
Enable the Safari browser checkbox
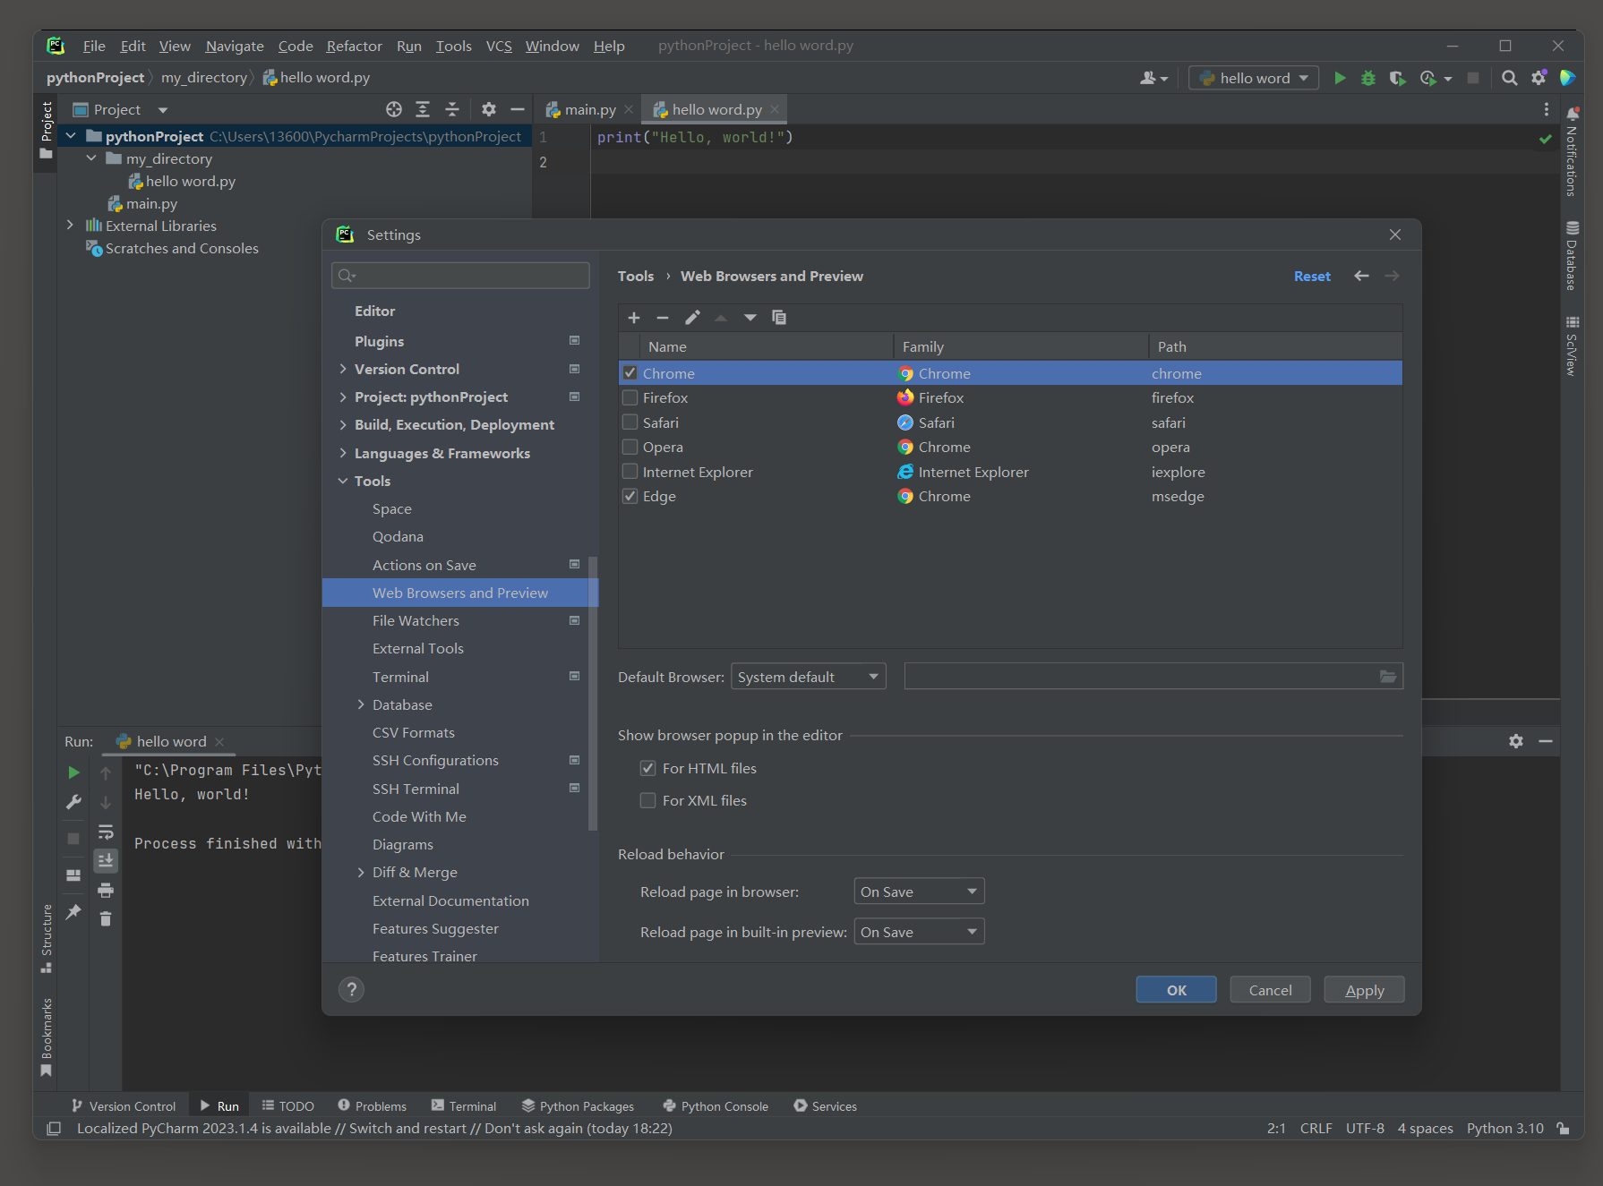click(630, 422)
